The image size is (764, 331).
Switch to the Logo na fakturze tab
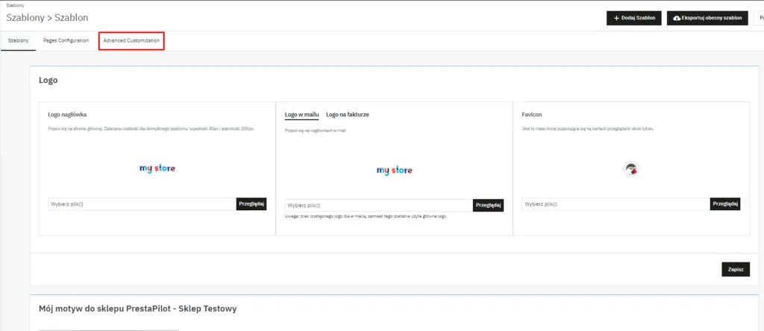tap(348, 115)
